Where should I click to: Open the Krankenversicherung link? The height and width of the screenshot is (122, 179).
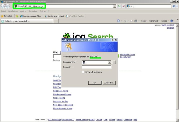[62, 94]
